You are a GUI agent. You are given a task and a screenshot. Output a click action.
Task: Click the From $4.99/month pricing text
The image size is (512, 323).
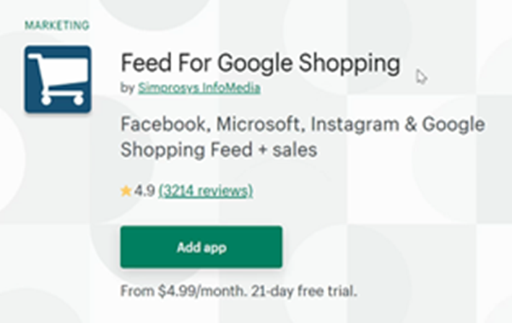[x=183, y=291]
